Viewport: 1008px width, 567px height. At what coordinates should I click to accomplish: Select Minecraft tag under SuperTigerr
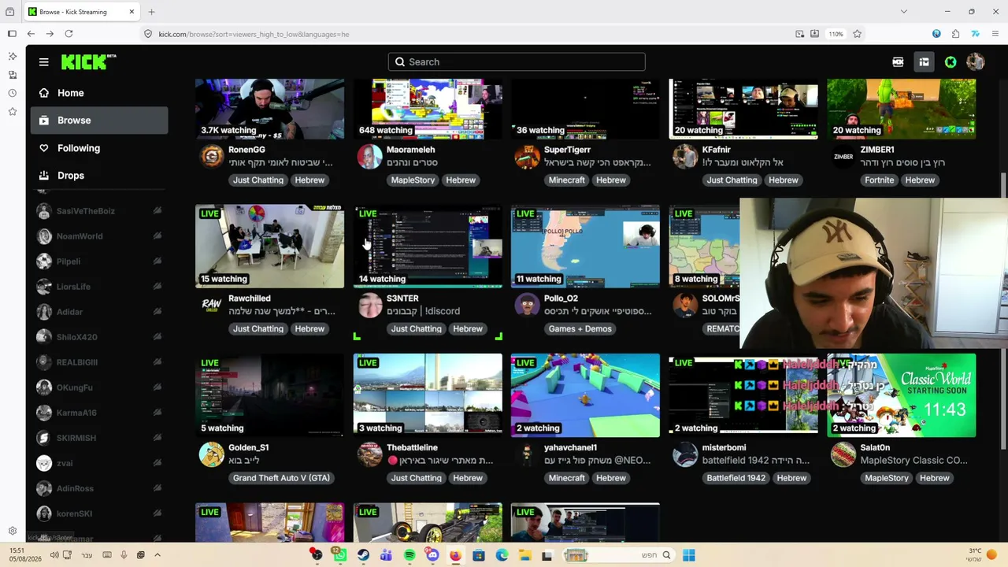(x=567, y=180)
